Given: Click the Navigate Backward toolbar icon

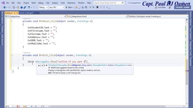Looking at the screenshot, I should tap(5, 7).
